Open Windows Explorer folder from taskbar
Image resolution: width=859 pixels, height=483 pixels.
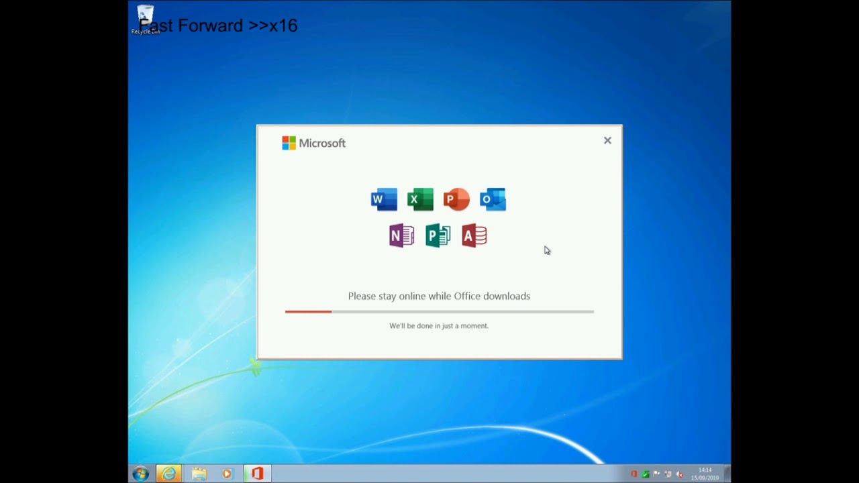click(x=199, y=474)
